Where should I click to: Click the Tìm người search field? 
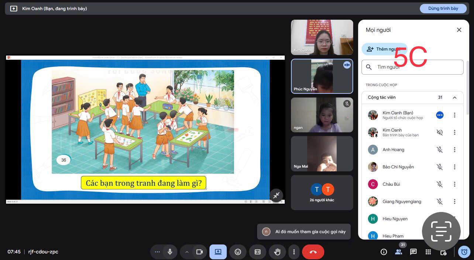coord(417,67)
